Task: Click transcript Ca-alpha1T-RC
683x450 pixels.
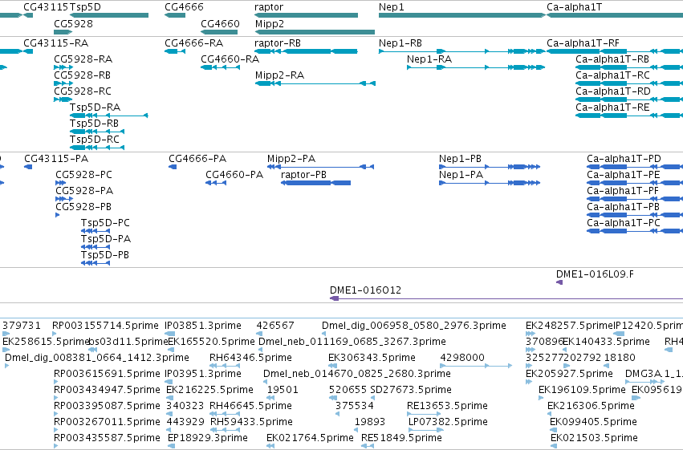Action: click(x=613, y=75)
